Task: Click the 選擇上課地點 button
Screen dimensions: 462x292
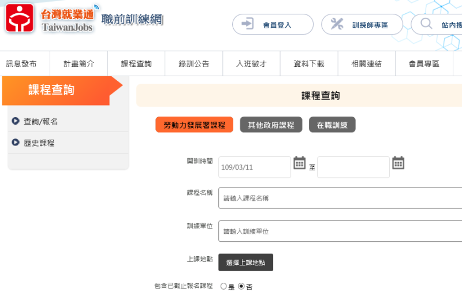Action: (246, 262)
